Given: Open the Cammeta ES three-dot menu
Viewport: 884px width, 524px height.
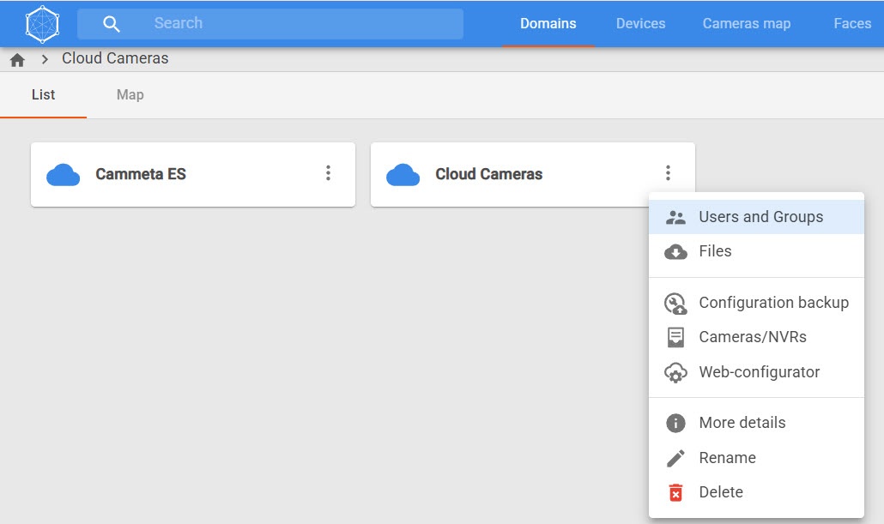Looking at the screenshot, I should [328, 174].
